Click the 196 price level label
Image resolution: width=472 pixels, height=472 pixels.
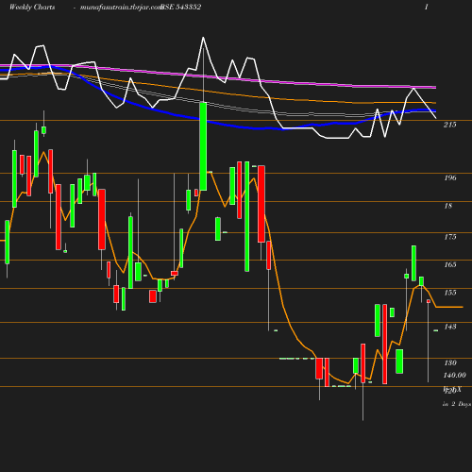(450, 178)
